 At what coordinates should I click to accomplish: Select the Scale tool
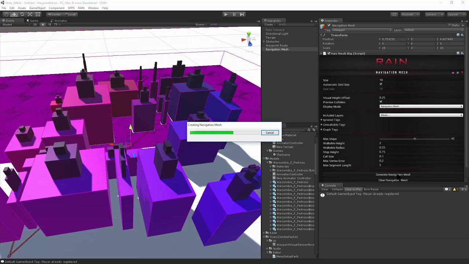click(30, 14)
